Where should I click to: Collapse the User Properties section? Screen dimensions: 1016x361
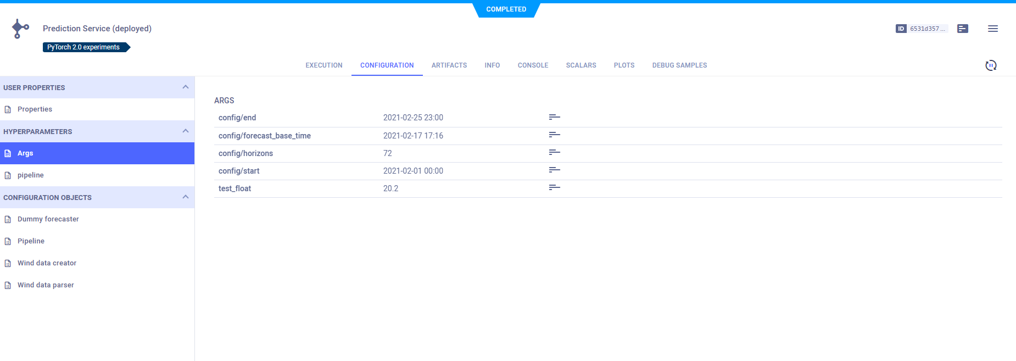click(185, 87)
